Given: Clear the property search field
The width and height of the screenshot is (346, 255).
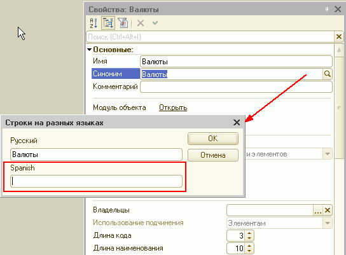Looking at the screenshot, I should (339, 37).
